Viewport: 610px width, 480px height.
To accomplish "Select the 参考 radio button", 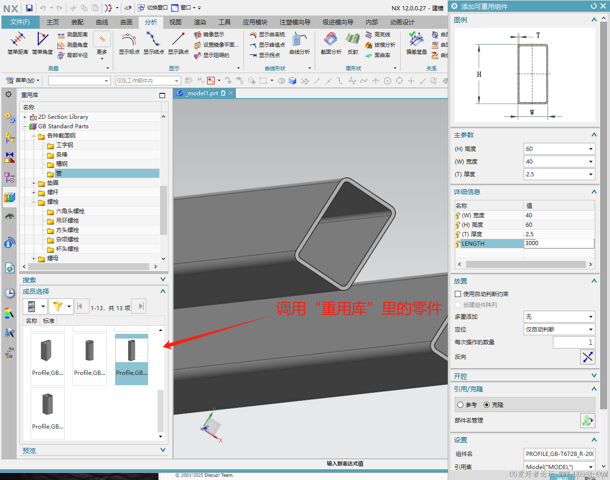I will 460,405.
